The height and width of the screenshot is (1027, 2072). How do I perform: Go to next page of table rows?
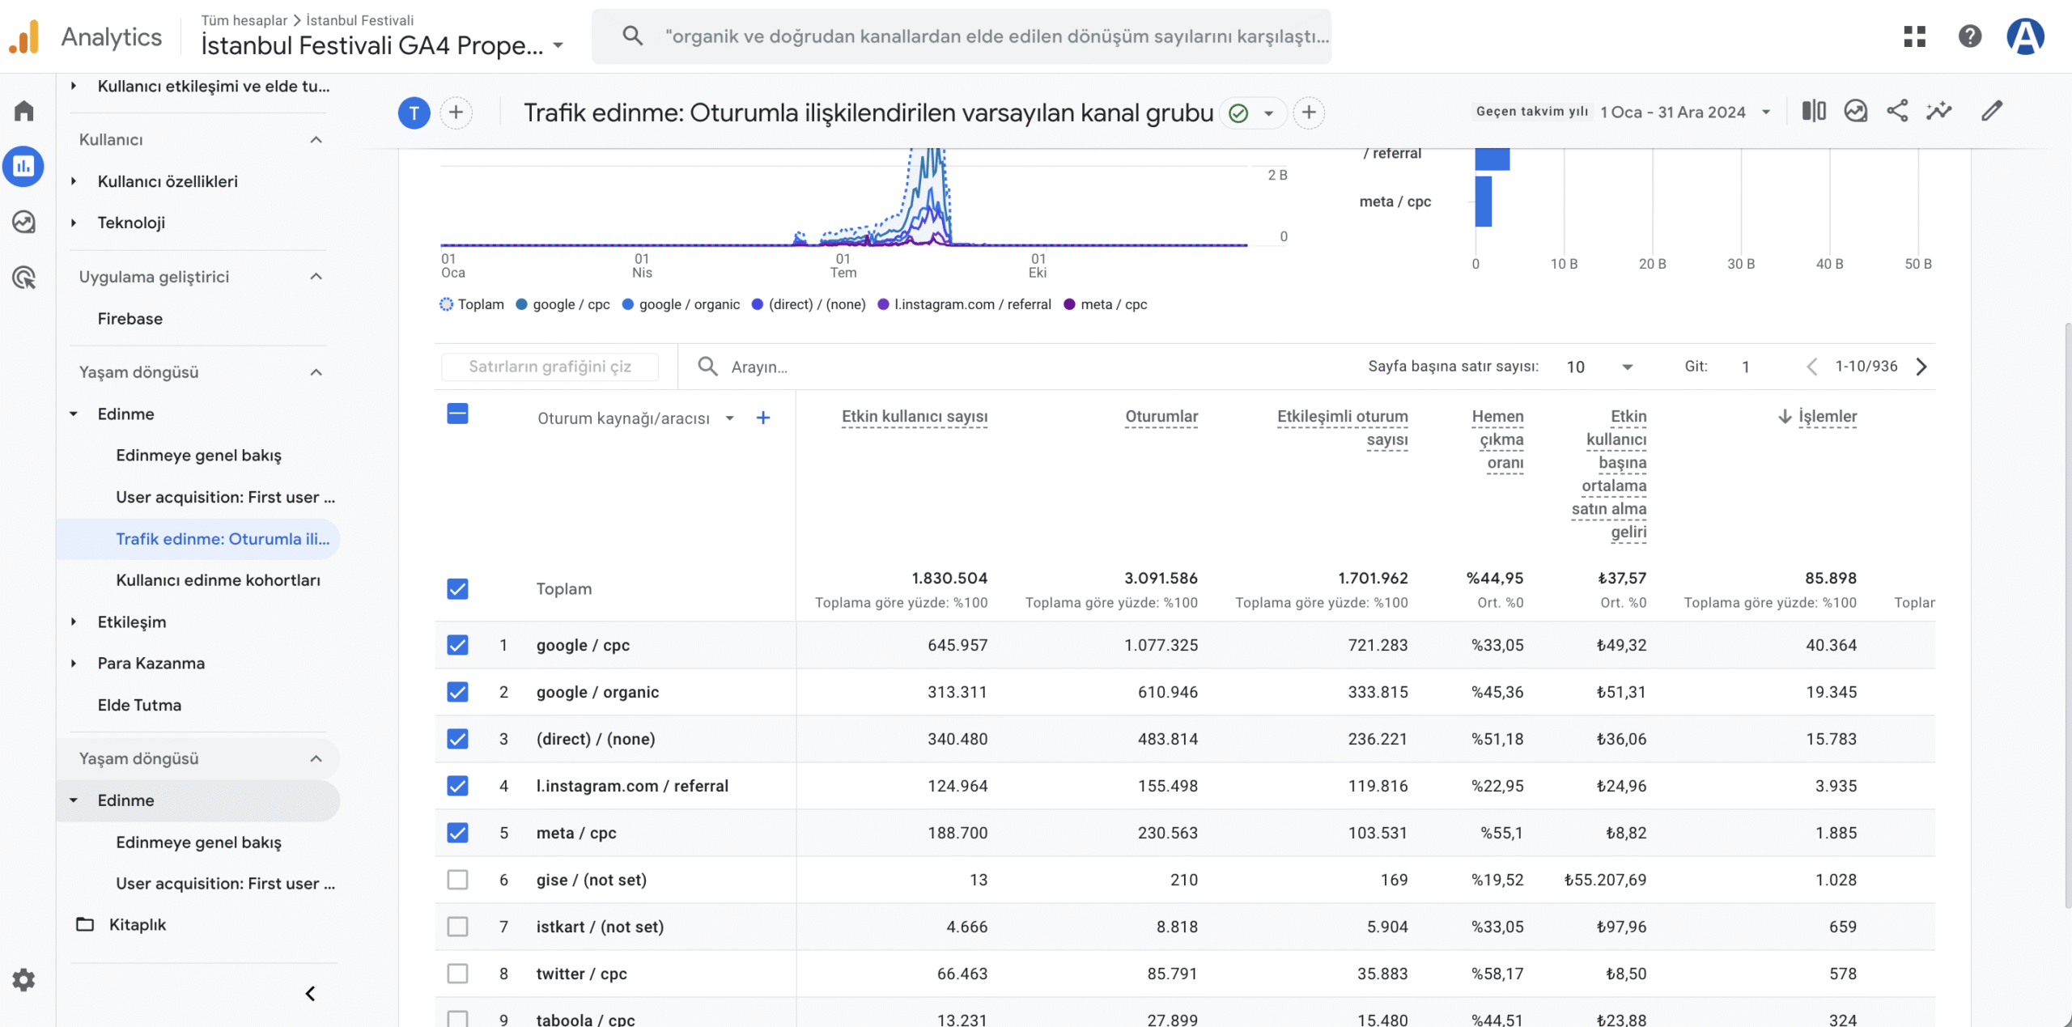[1921, 367]
